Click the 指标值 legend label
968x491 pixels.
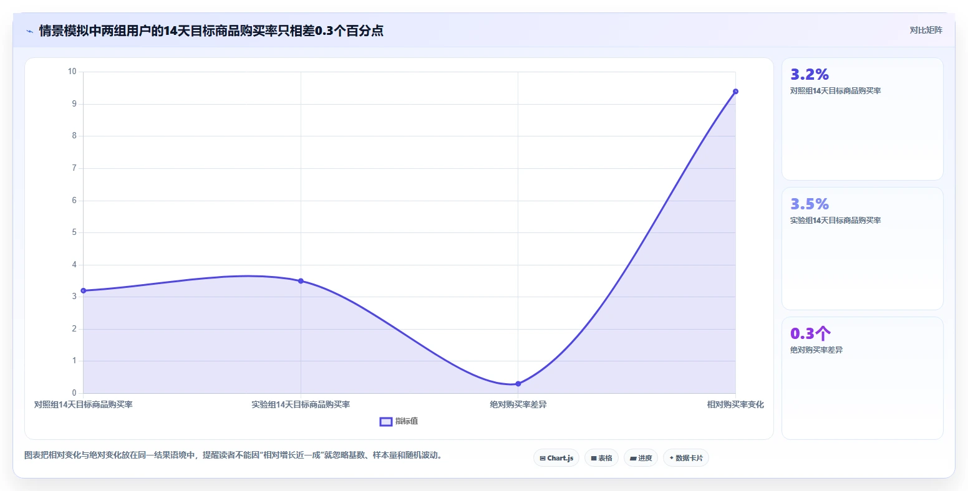tap(407, 422)
